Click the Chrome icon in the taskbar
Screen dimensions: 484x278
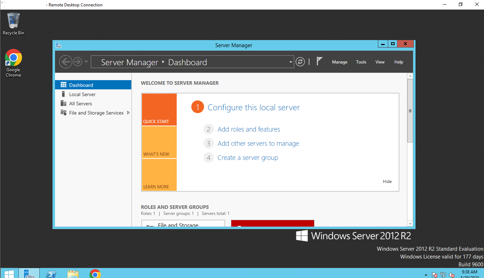point(95,274)
